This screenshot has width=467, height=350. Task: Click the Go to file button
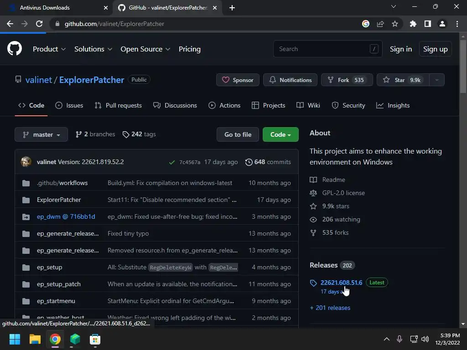pyautogui.click(x=238, y=134)
